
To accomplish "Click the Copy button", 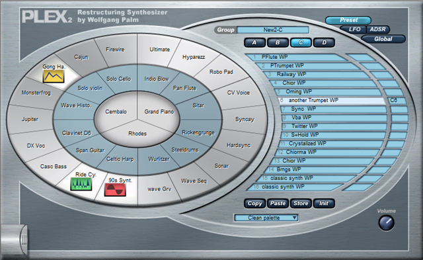I will point(254,203).
